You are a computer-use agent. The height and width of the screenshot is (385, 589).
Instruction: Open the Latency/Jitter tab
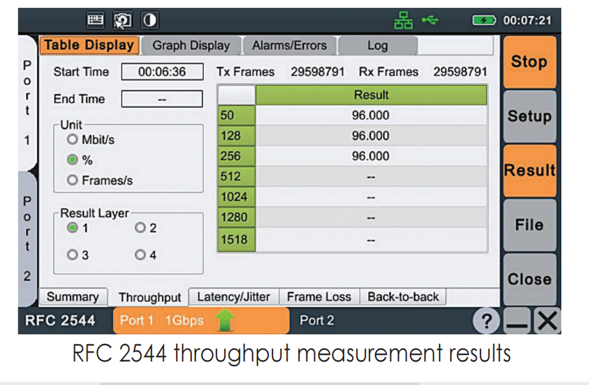pos(234,297)
